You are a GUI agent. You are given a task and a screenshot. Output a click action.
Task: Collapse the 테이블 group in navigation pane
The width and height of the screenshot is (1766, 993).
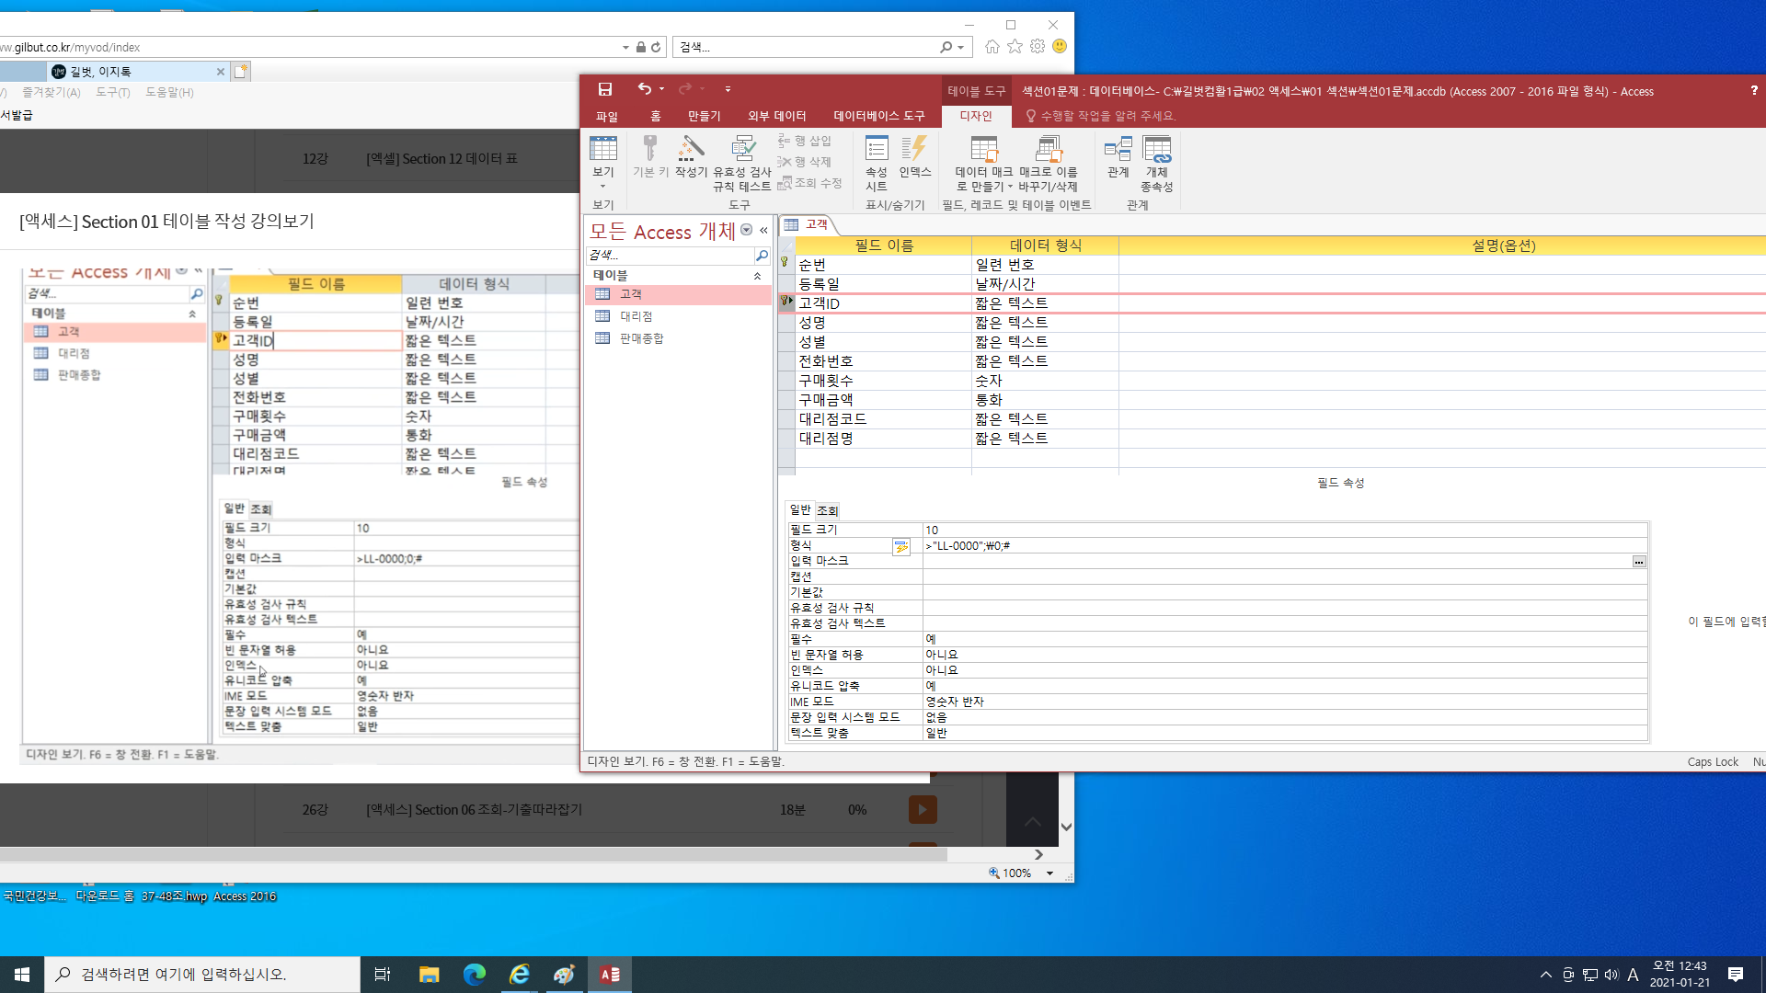click(x=757, y=276)
